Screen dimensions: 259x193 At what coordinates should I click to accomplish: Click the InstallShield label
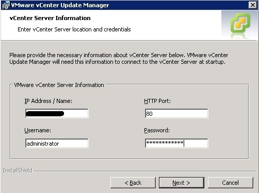18,170
